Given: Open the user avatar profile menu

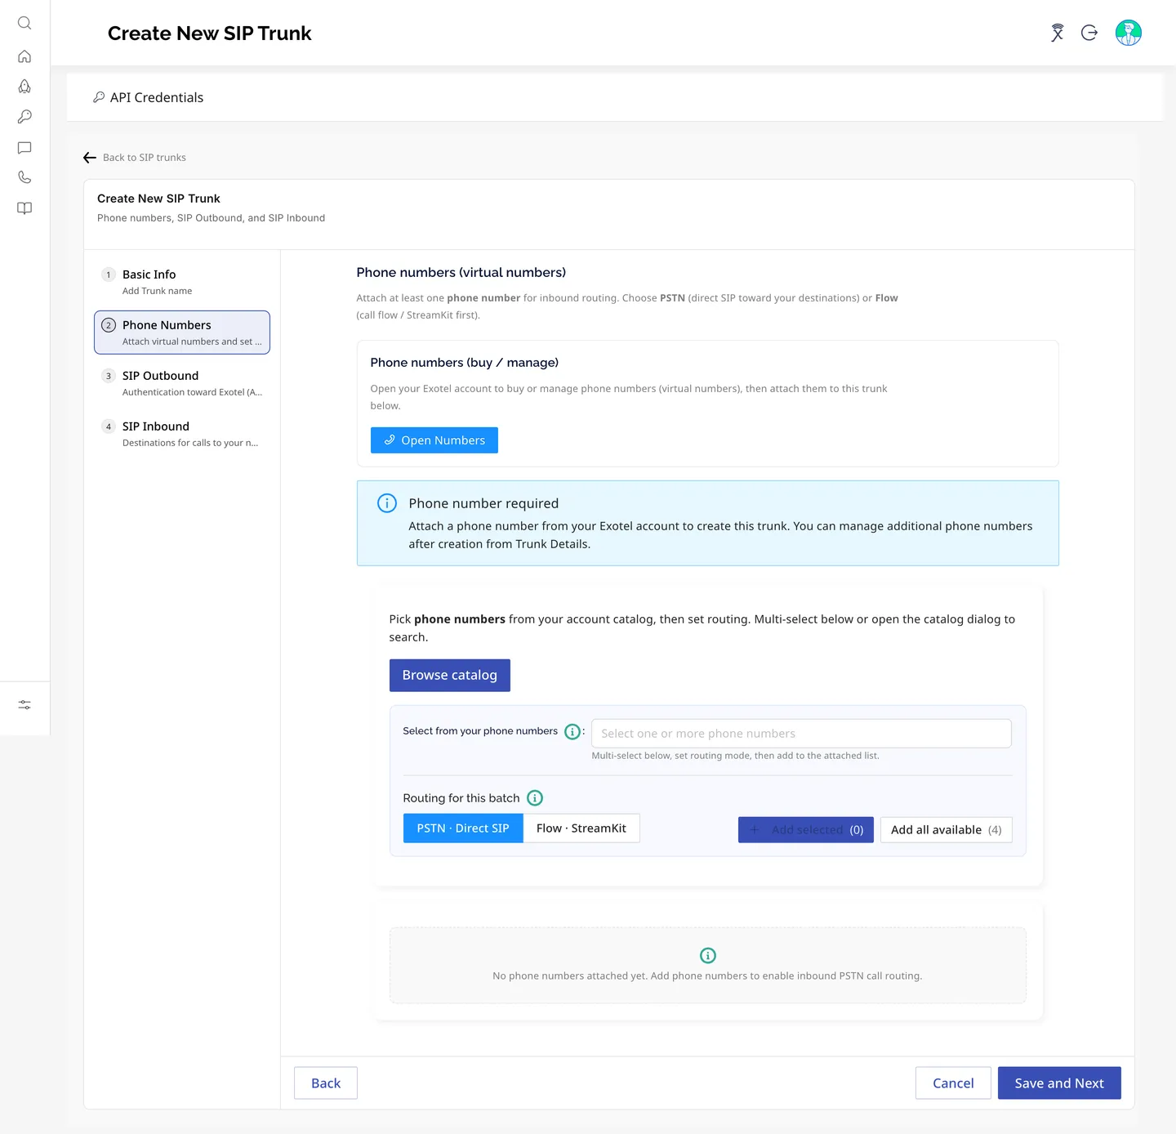Looking at the screenshot, I should [x=1129, y=33].
